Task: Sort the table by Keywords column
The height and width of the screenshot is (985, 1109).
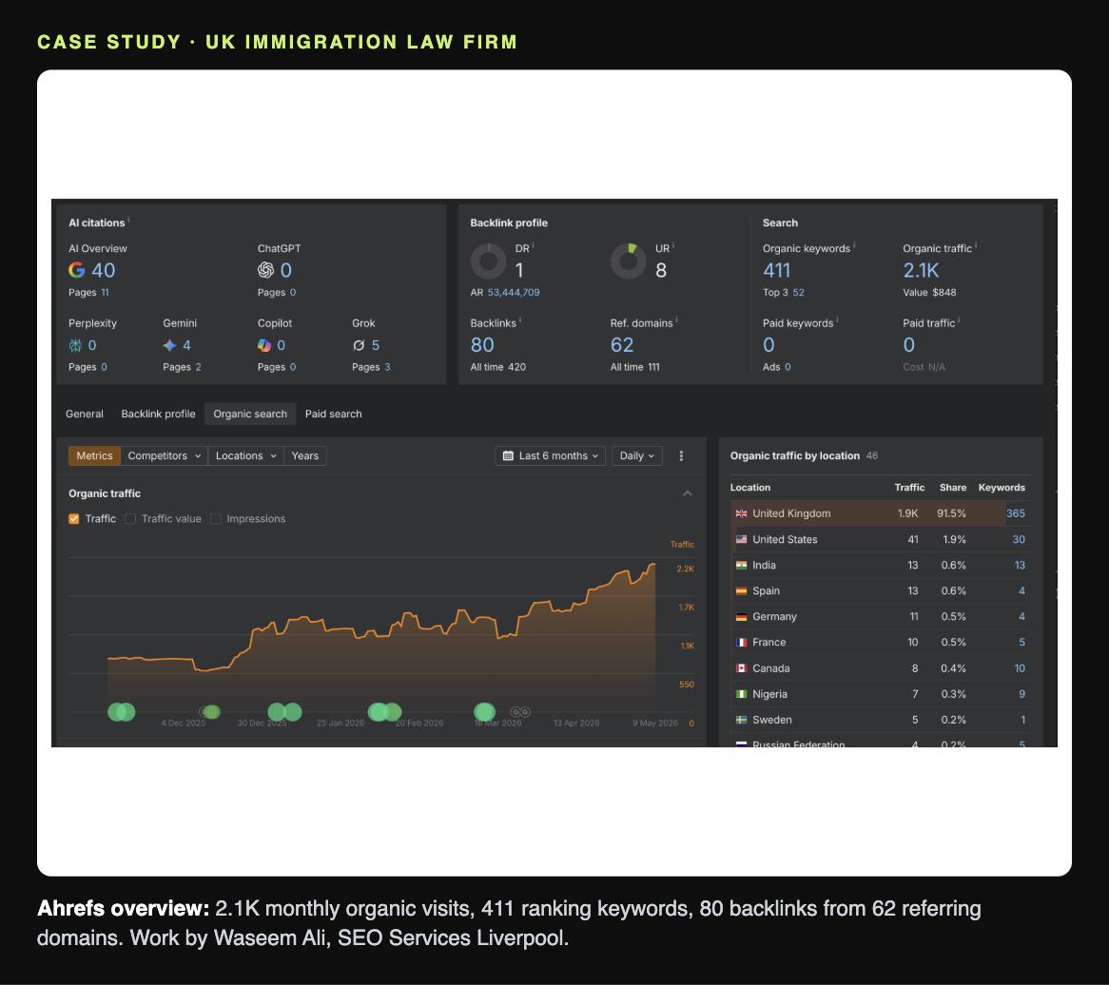Action: pyautogui.click(x=1002, y=488)
